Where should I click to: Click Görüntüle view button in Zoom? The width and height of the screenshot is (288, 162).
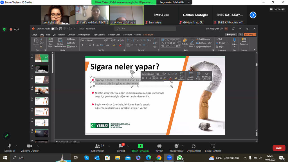click(x=277, y=9)
